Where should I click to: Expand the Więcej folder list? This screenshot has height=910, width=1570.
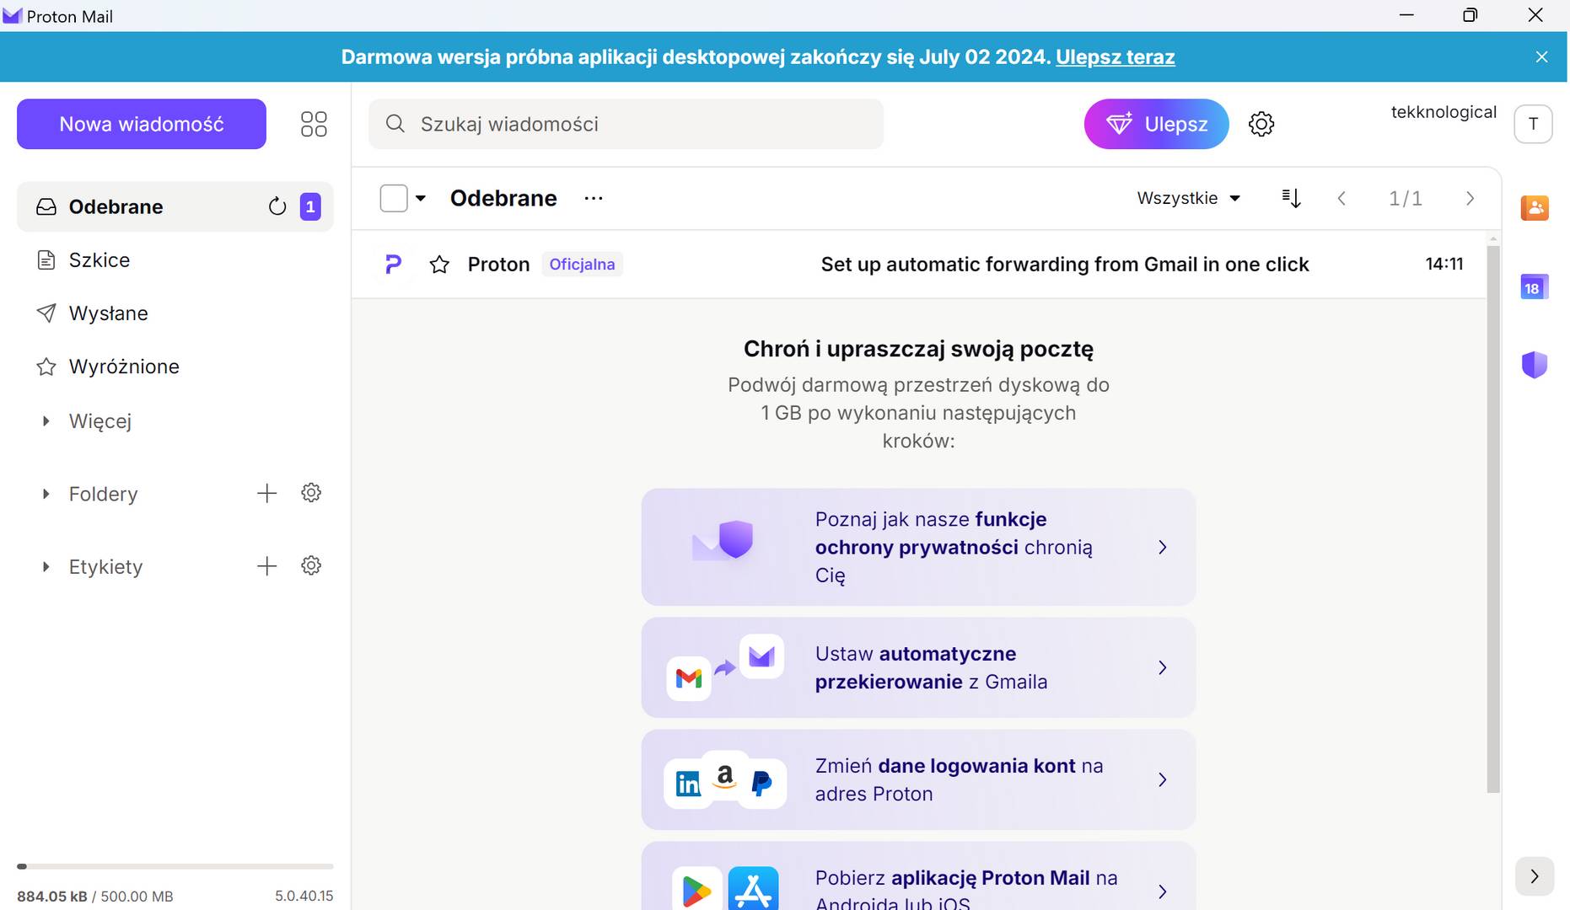(46, 420)
